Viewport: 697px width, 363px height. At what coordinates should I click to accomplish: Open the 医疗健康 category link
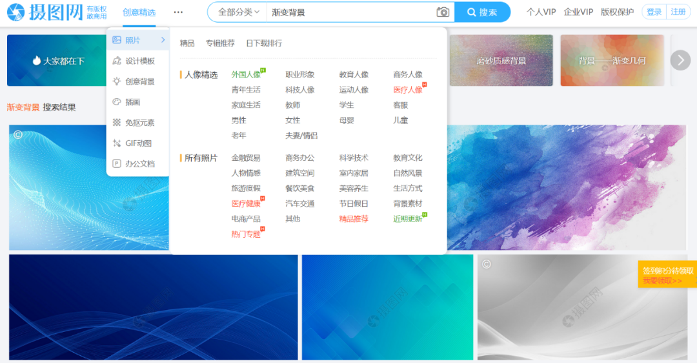246,203
